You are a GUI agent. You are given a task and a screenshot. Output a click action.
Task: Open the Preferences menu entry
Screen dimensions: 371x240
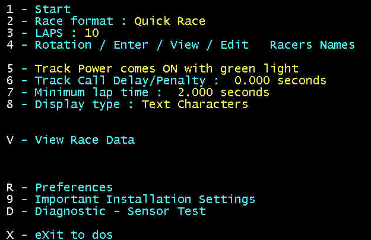point(73,187)
